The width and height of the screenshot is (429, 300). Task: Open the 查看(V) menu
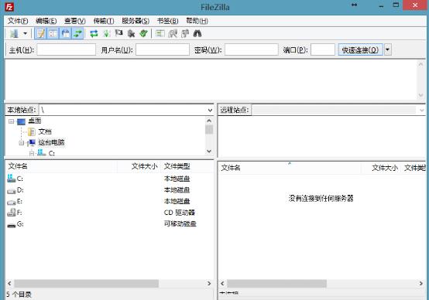coord(75,21)
